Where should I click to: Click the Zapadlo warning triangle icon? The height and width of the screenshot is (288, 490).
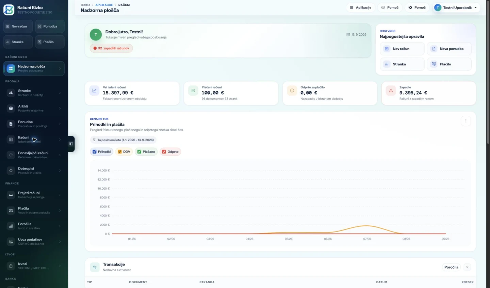coord(391,91)
